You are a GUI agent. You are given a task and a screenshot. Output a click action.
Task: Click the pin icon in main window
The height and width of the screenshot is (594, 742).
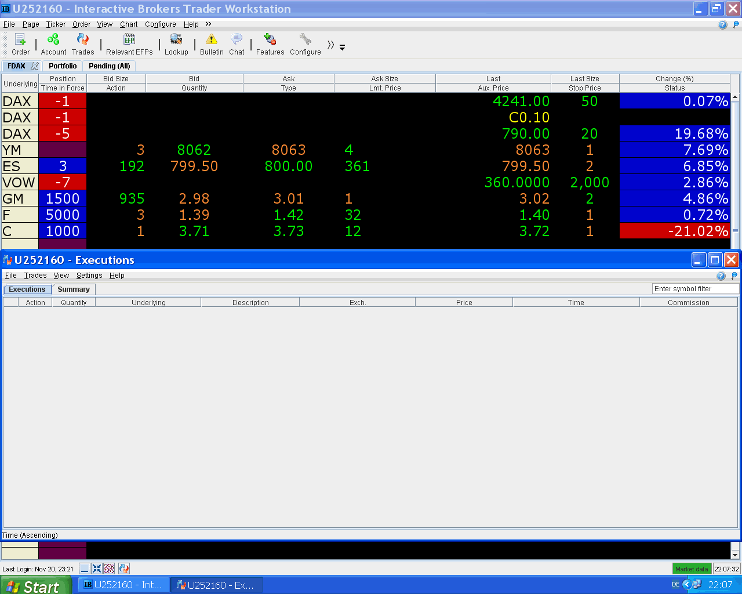click(736, 24)
